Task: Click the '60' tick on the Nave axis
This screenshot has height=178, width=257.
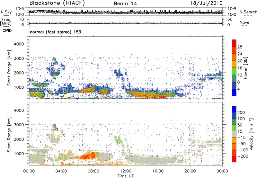Action: tap(230, 19)
